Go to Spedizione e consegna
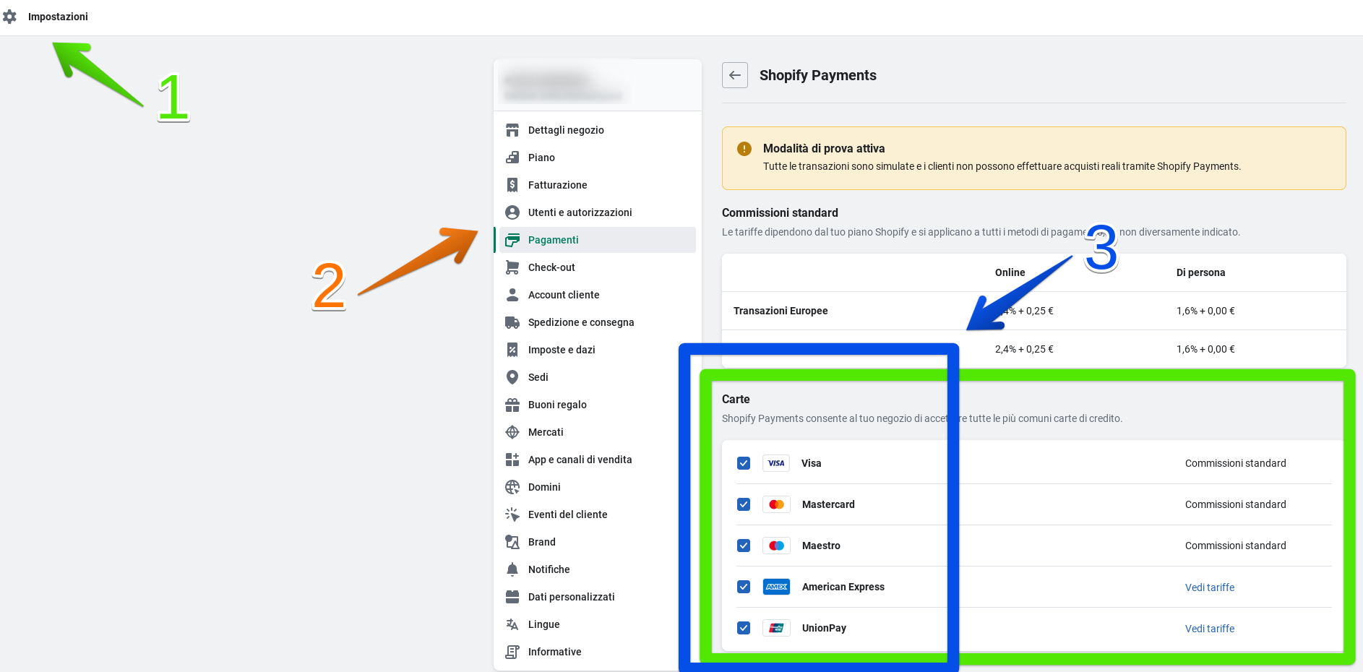1363x672 pixels. [x=597, y=322]
